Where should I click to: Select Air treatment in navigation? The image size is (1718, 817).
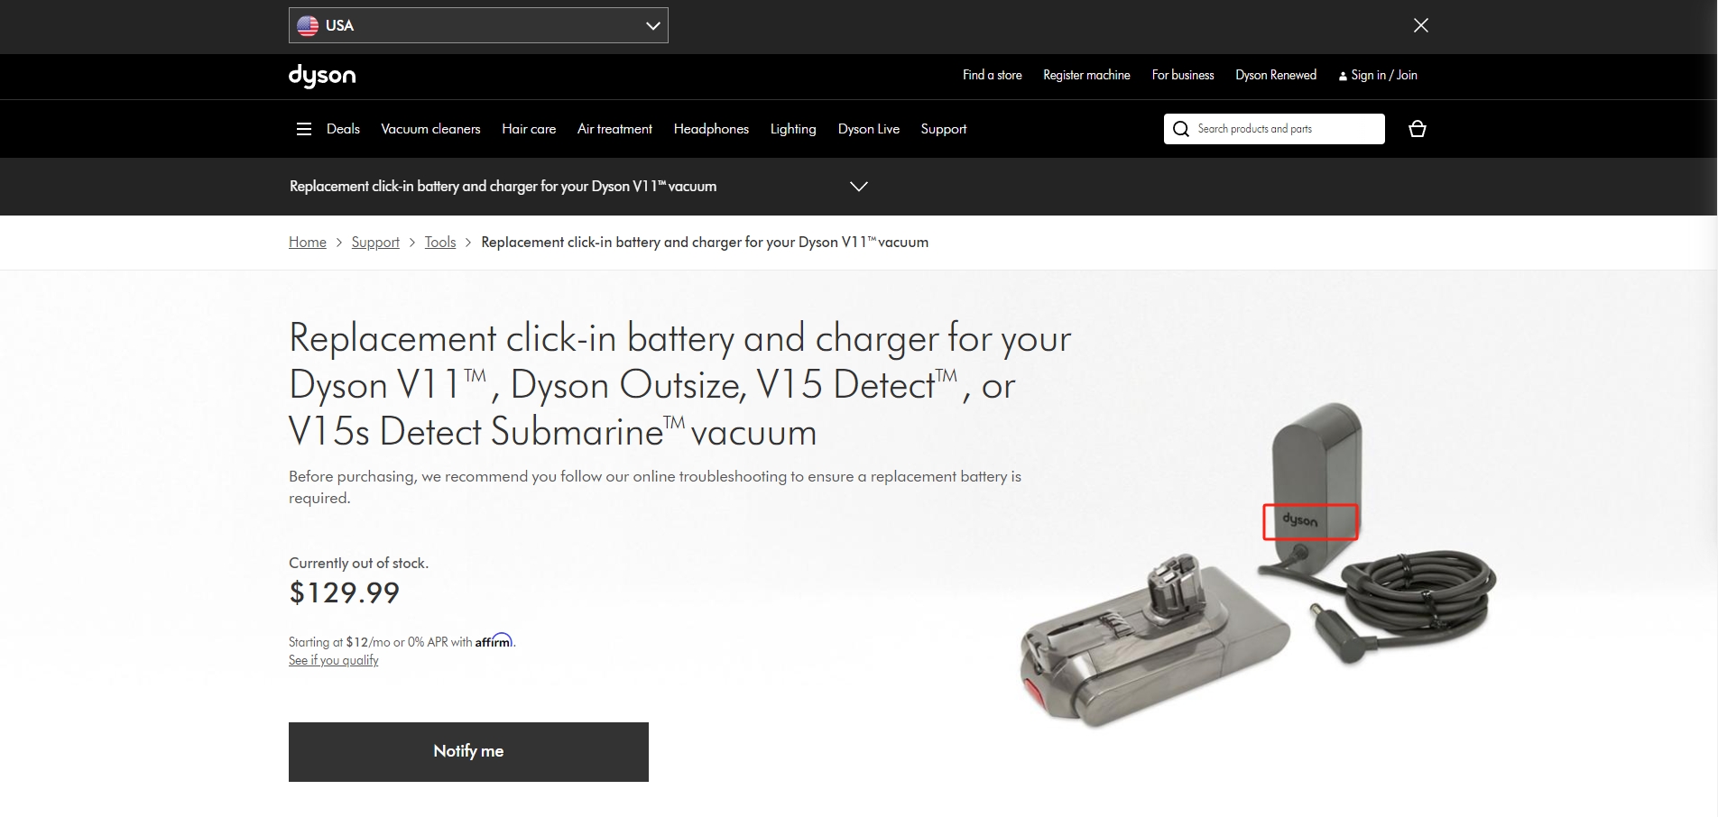614,129
